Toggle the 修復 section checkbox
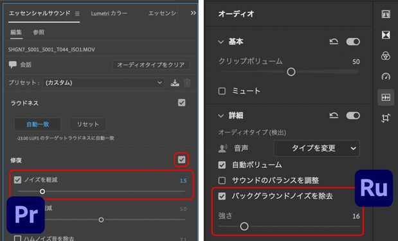Image resolution: width=398 pixels, height=241 pixels. (181, 160)
